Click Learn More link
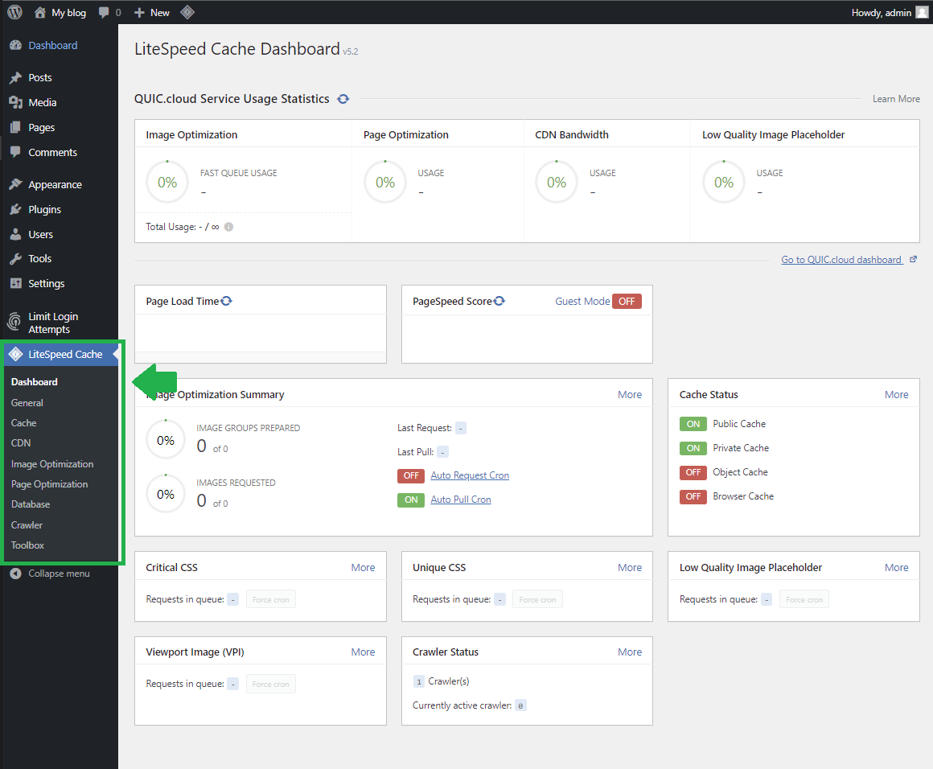Viewport: 933px width, 769px height. pos(896,99)
